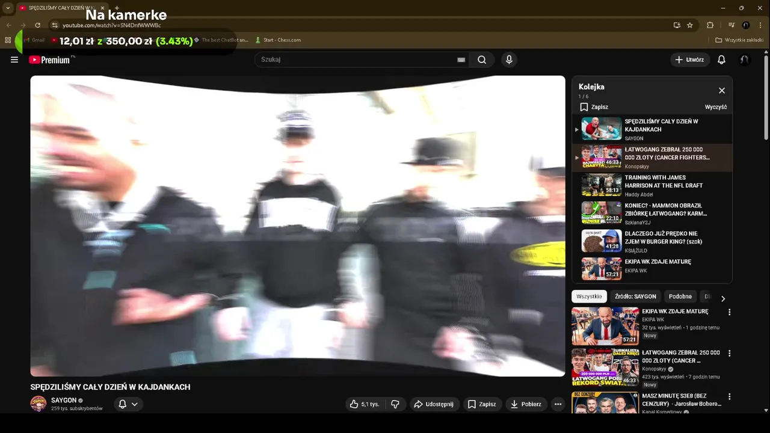770x433 pixels.
Task: Reload the page in the browser
Action: [x=37, y=25]
